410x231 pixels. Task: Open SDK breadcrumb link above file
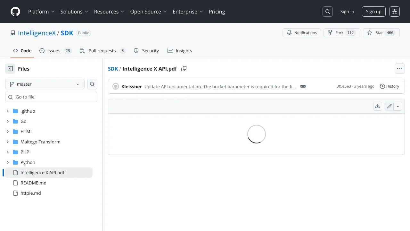[113, 69]
